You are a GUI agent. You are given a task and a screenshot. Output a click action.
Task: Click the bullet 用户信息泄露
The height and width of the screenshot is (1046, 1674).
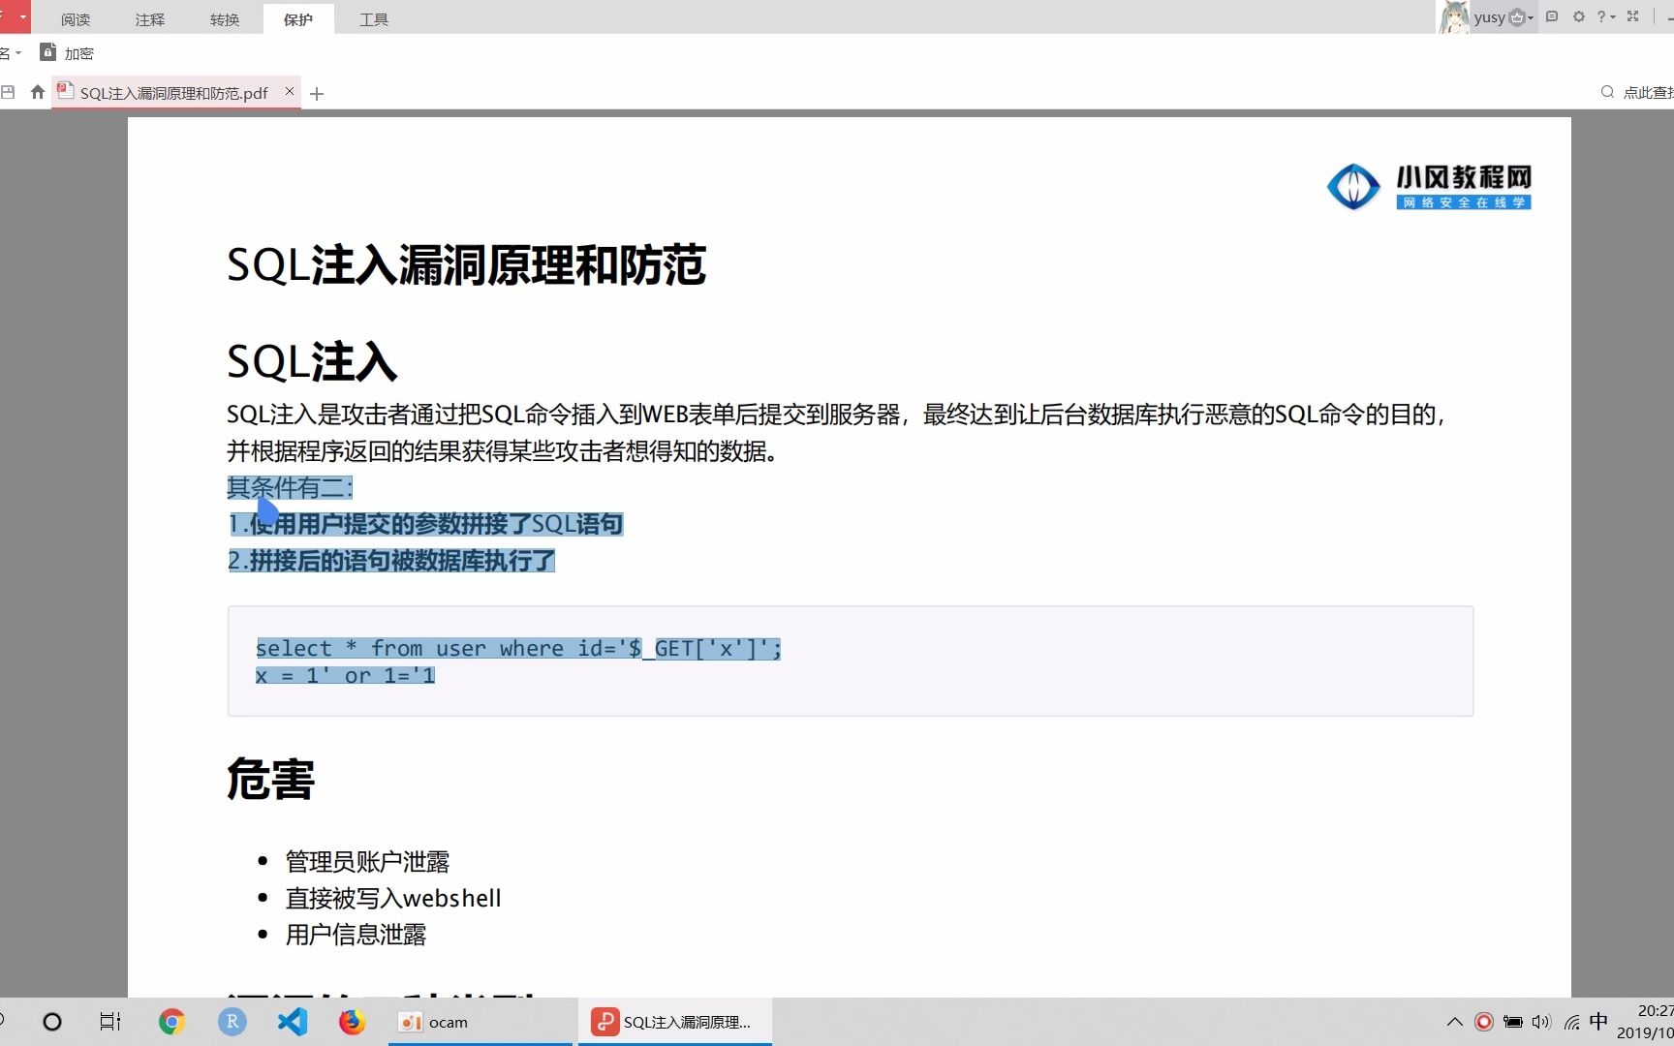pyautogui.click(x=356, y=935)
